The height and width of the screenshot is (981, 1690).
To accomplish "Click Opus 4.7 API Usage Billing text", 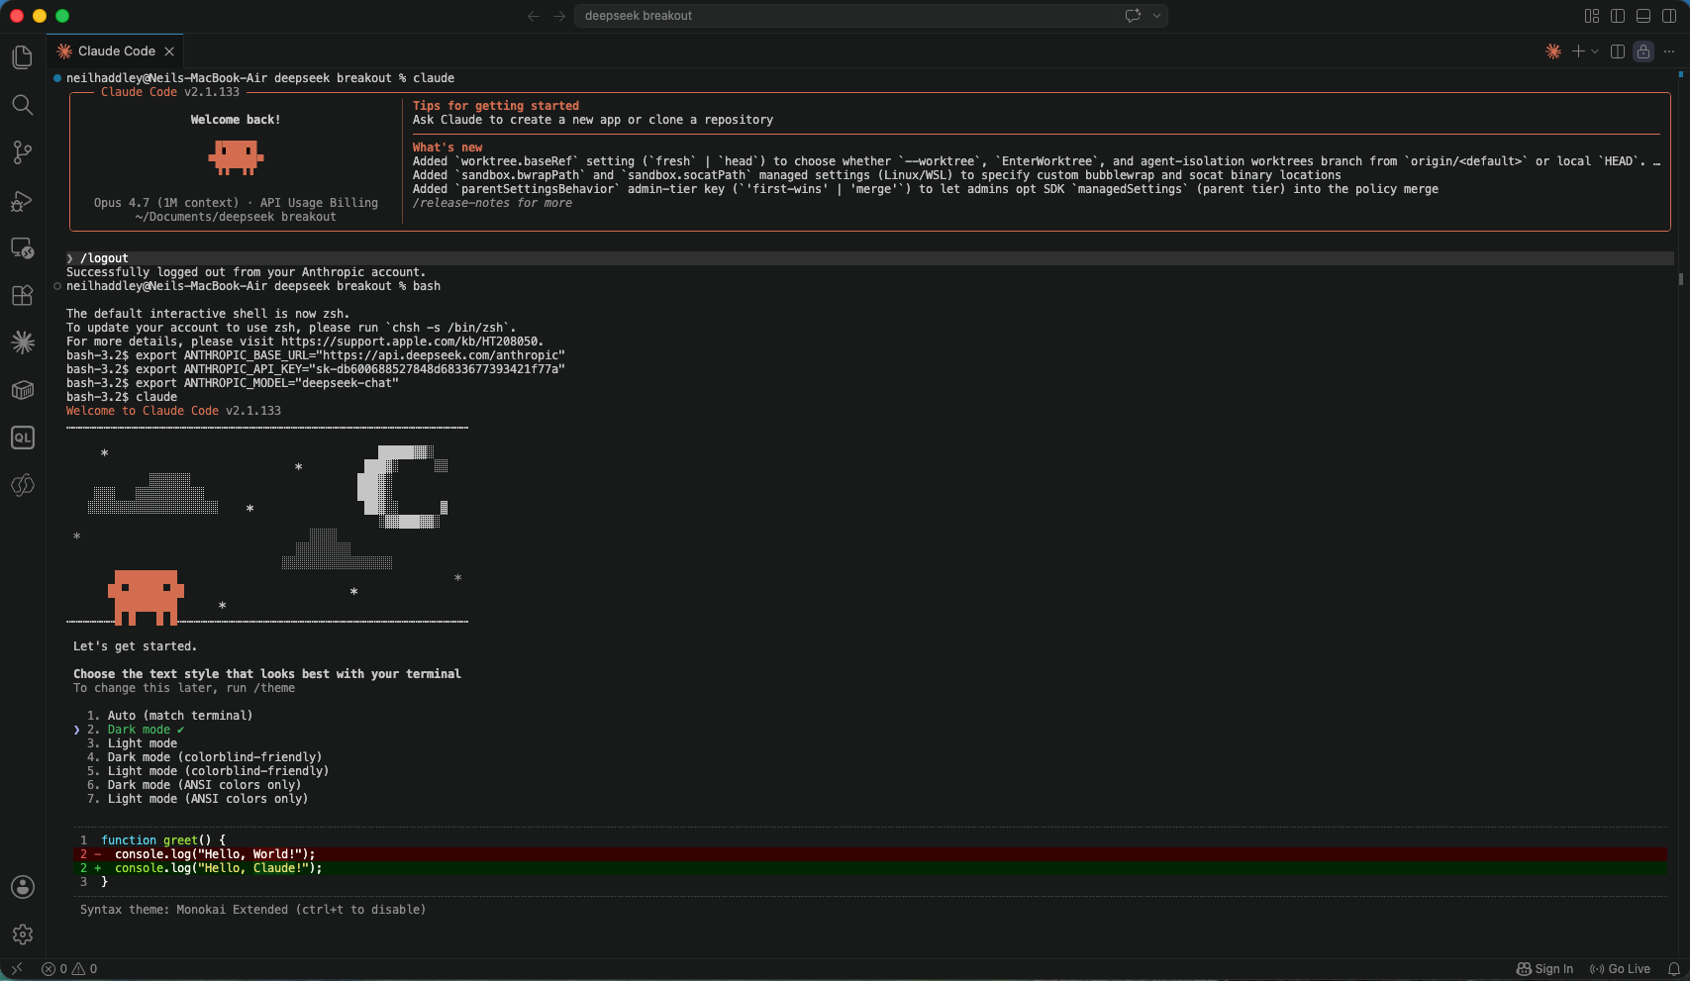I will point(236,203).
